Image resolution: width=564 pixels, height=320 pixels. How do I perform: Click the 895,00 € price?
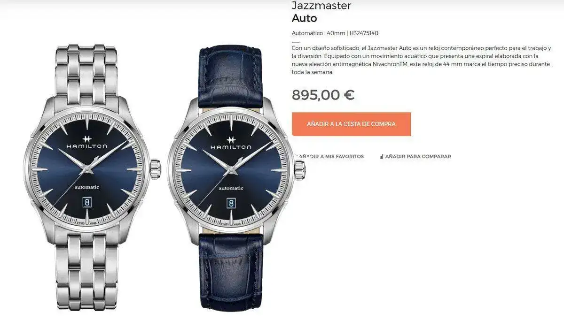click(323, 95)
